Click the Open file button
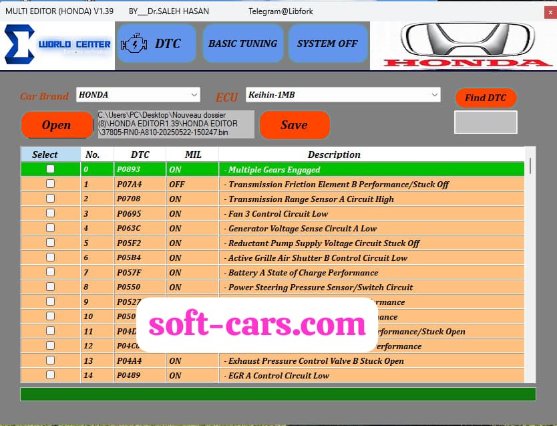 [x=57, y=125]
